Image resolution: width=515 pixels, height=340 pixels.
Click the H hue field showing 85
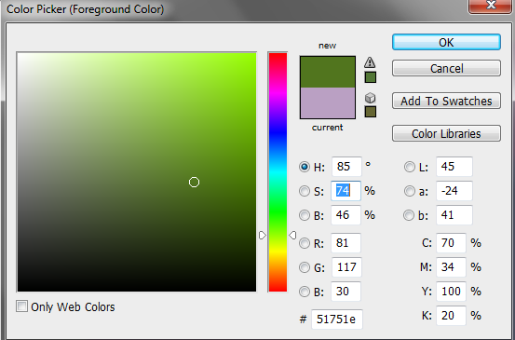[x=346, y=167]
